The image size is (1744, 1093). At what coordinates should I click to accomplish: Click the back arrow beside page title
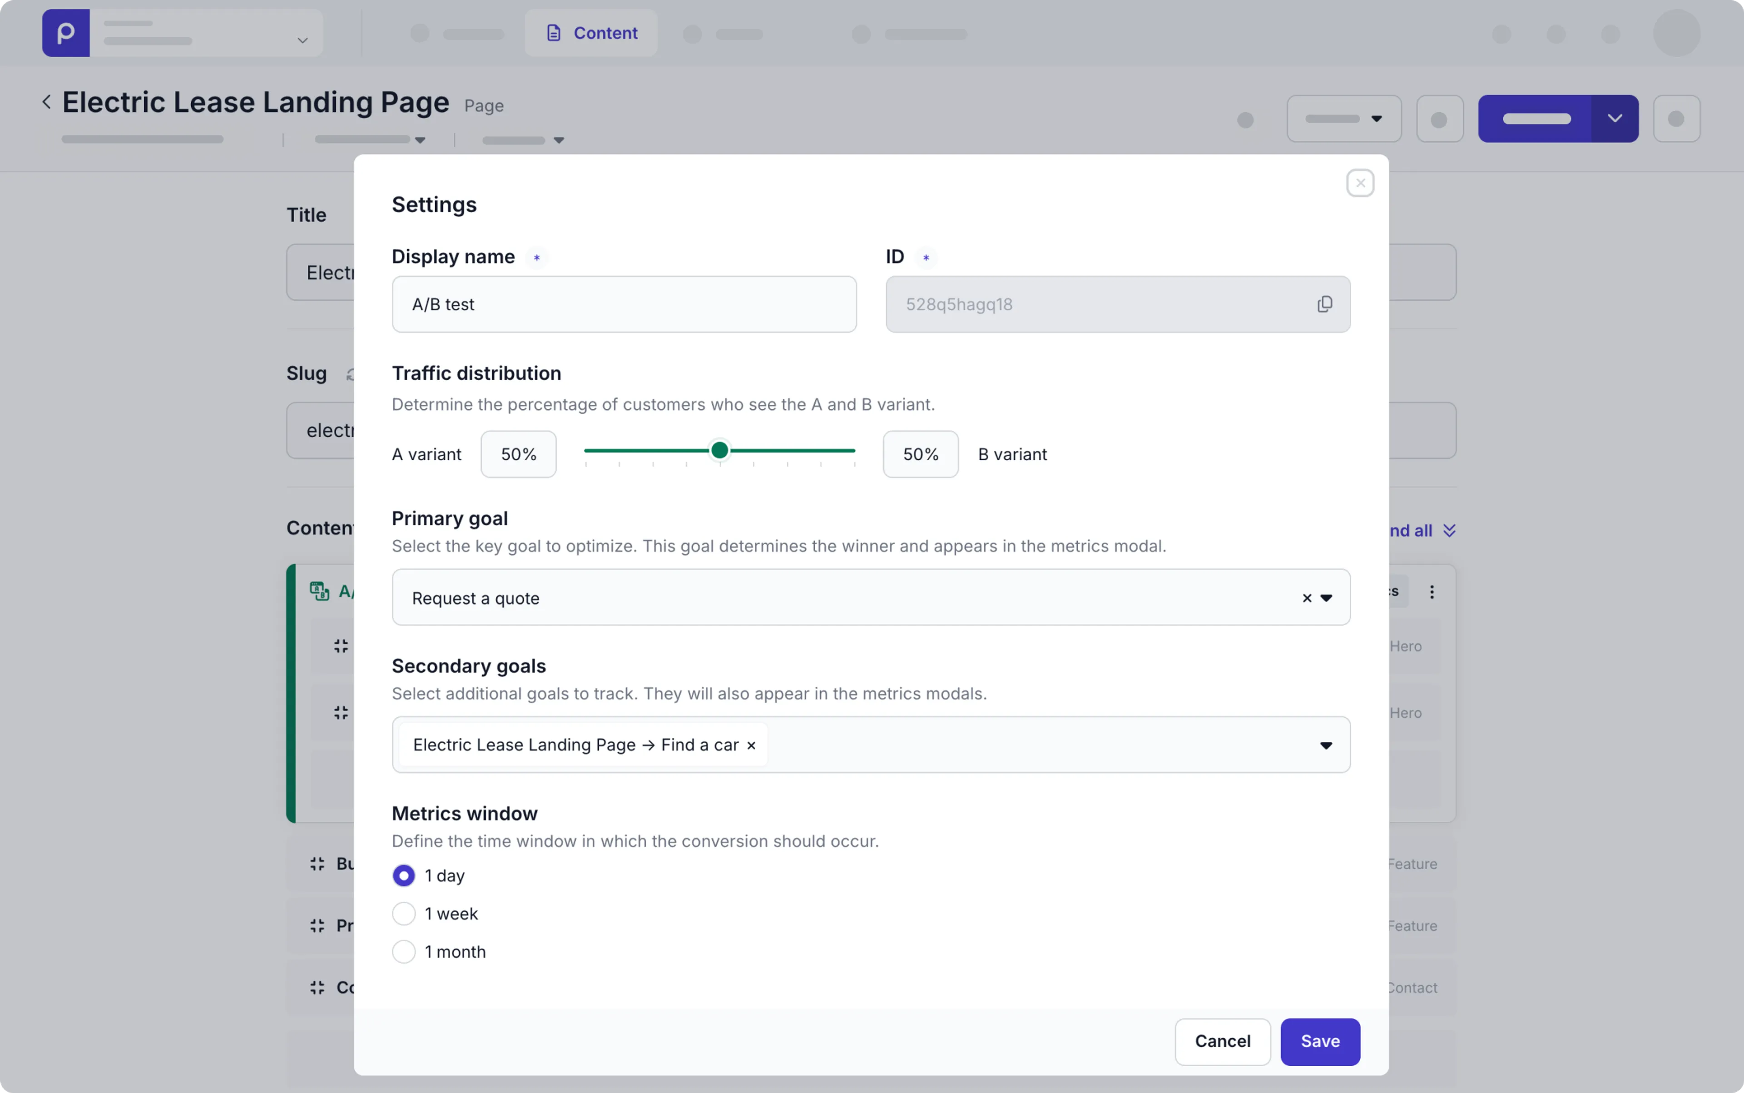pos(47,102)
